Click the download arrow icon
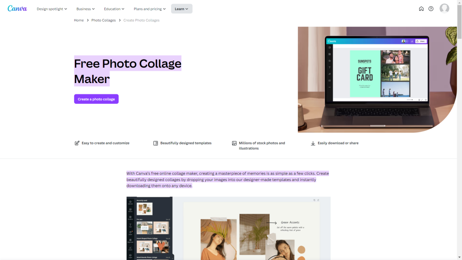 (x=313, y=143)
